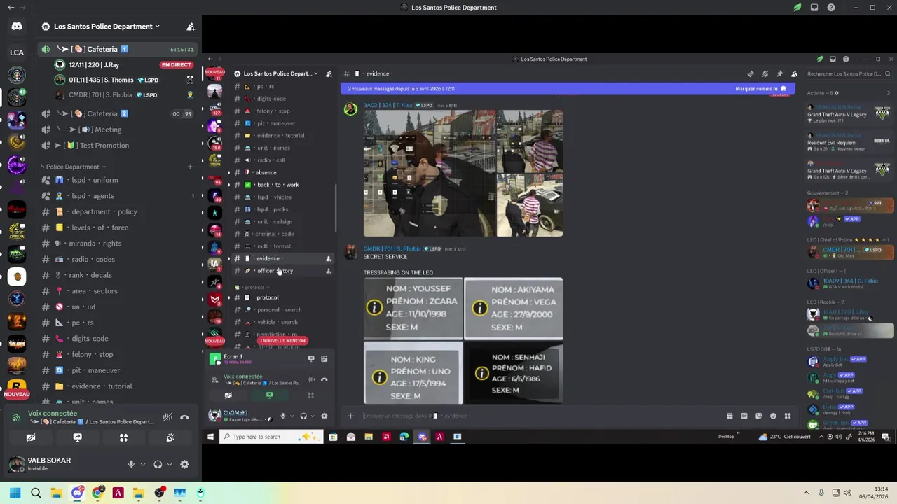The height and width of the screenshot is (504, 897).
Task: Open the Search icon on Windows taskbar
Action: click(36, 493)
